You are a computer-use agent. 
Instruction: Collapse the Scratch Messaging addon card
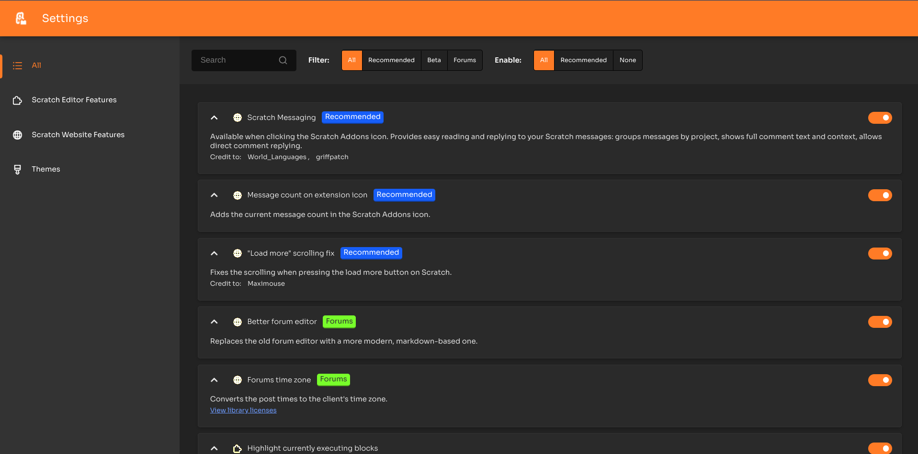pos(215,118)
